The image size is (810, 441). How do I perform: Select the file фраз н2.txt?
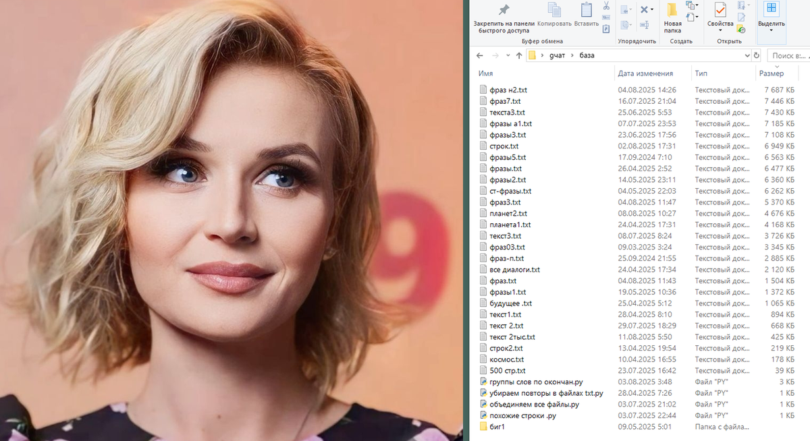508,90
